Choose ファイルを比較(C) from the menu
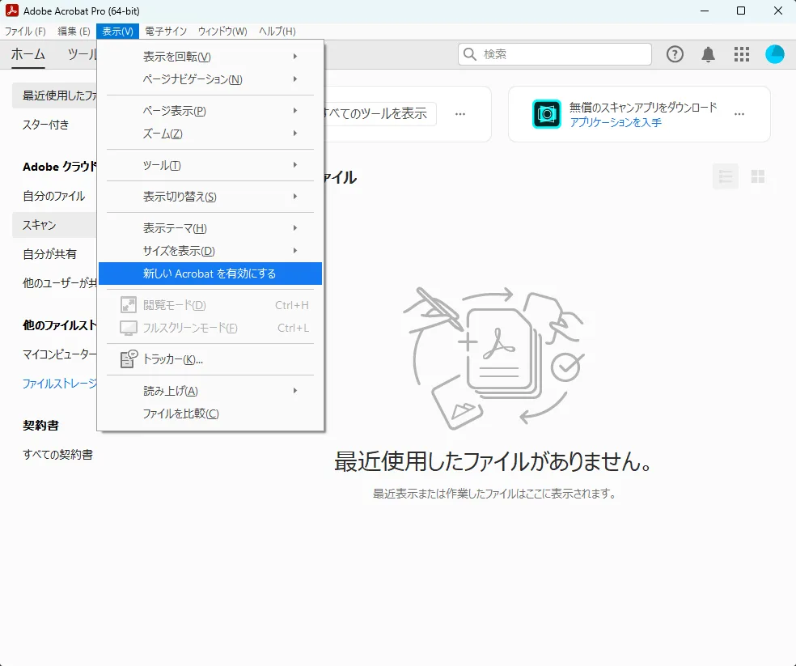The height and width of the screenshot is (666, 796). point(210,414)
